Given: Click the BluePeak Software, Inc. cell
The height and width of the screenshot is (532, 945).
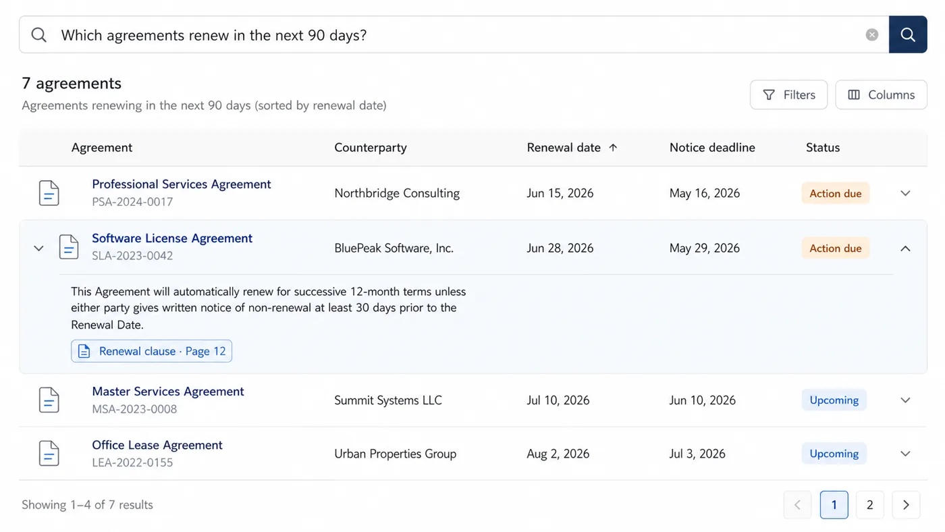Looking at the screenshot, I should click(394, 248).
